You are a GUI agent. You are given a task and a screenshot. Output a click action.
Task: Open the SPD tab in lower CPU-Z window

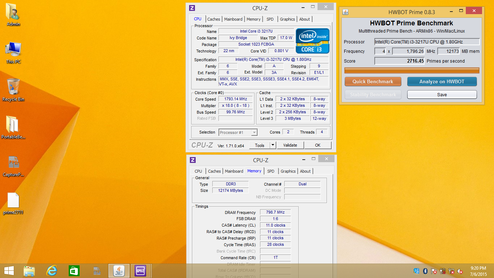[x=271, y=171]
